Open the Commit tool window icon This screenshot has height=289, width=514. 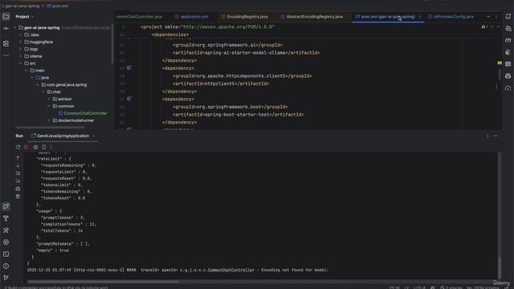[x=6, y=29]
